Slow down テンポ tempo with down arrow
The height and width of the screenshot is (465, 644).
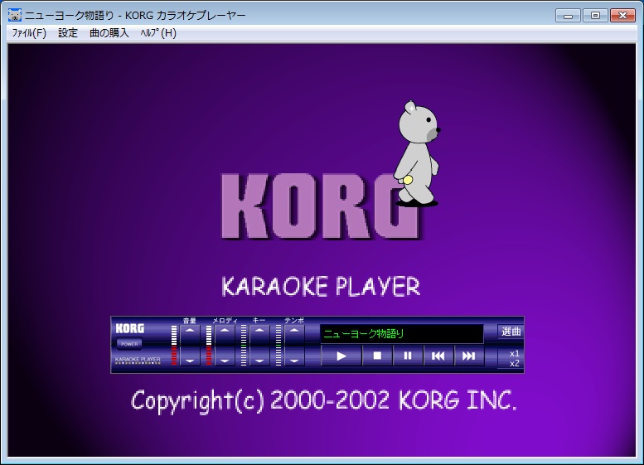(x=294, y=356)
